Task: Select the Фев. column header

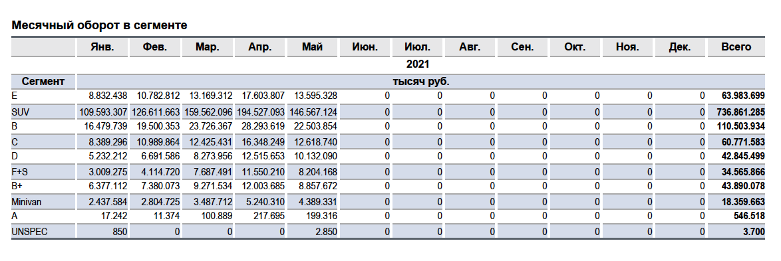Action: tap(155, 47)
